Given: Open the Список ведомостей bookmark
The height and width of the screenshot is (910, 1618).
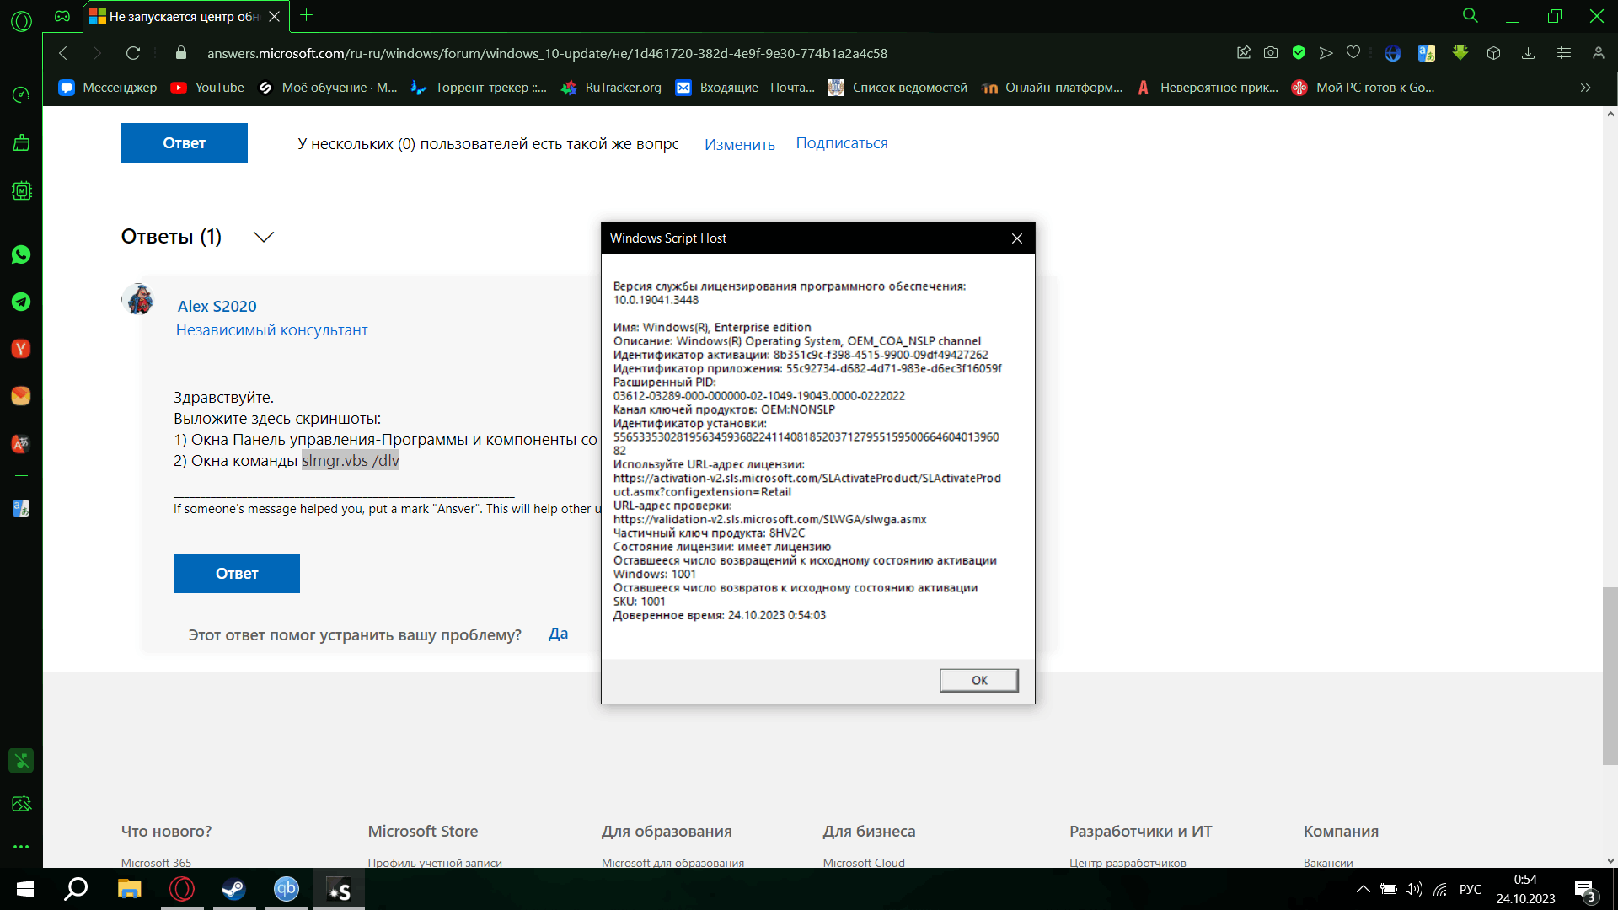Looking at the screenshot, I should pos(897,88).
